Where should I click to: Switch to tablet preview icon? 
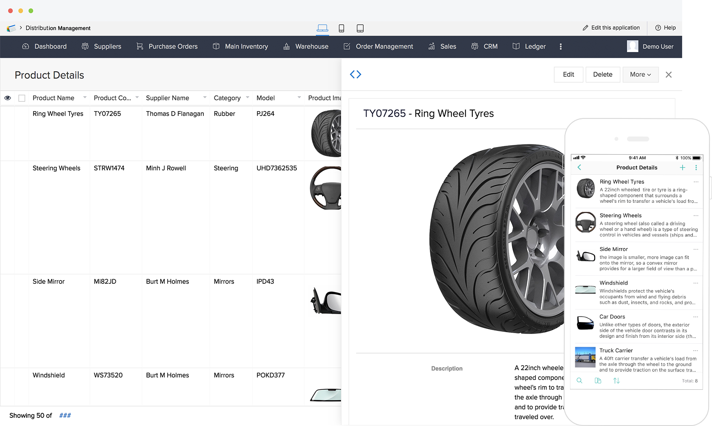coord(360,28)
